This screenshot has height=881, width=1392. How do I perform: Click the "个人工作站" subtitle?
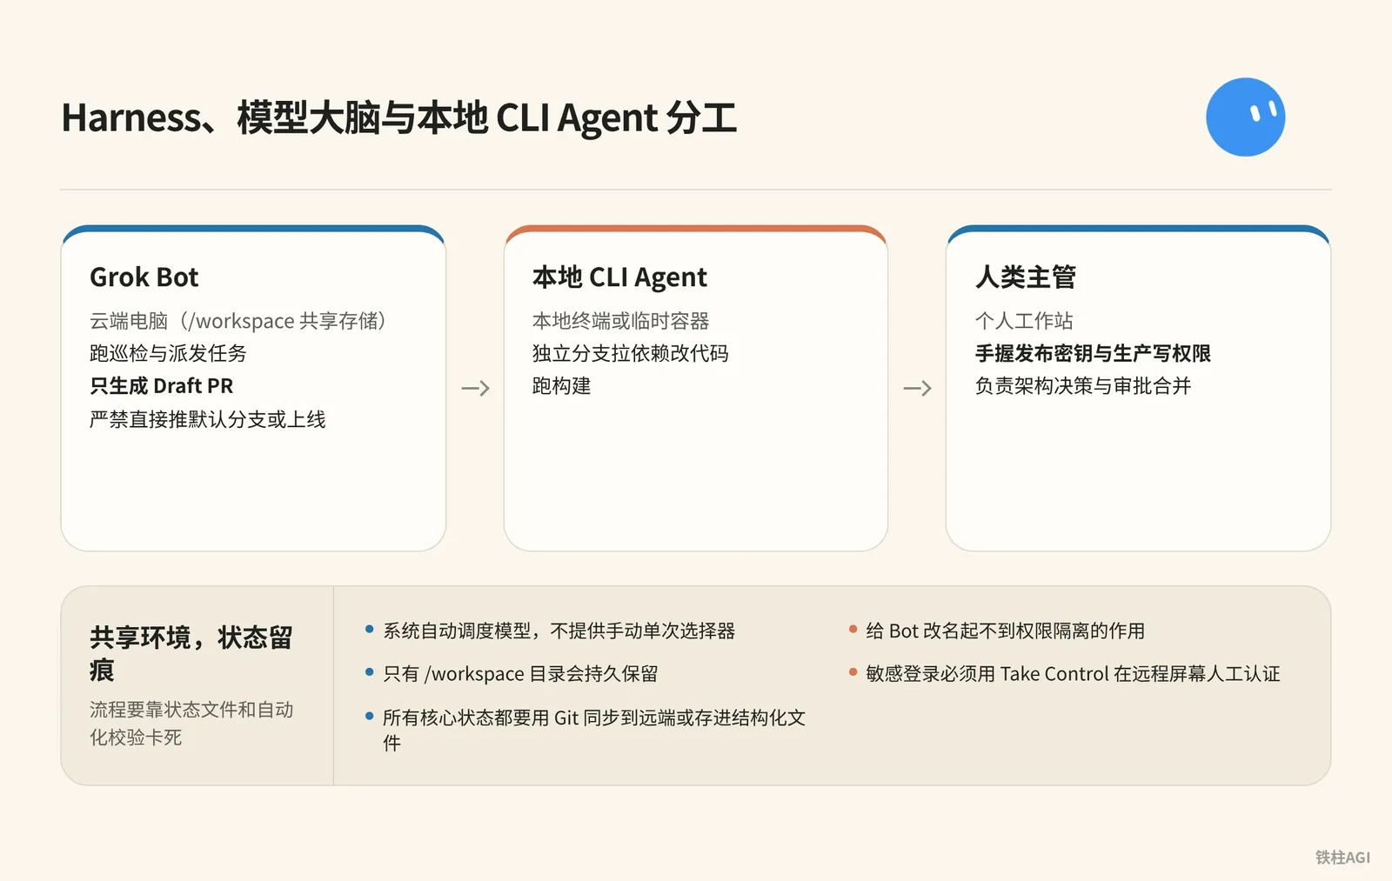coord(1024,321)
